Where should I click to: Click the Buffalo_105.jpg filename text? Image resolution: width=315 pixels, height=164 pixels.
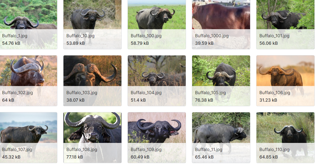(210, 93)
